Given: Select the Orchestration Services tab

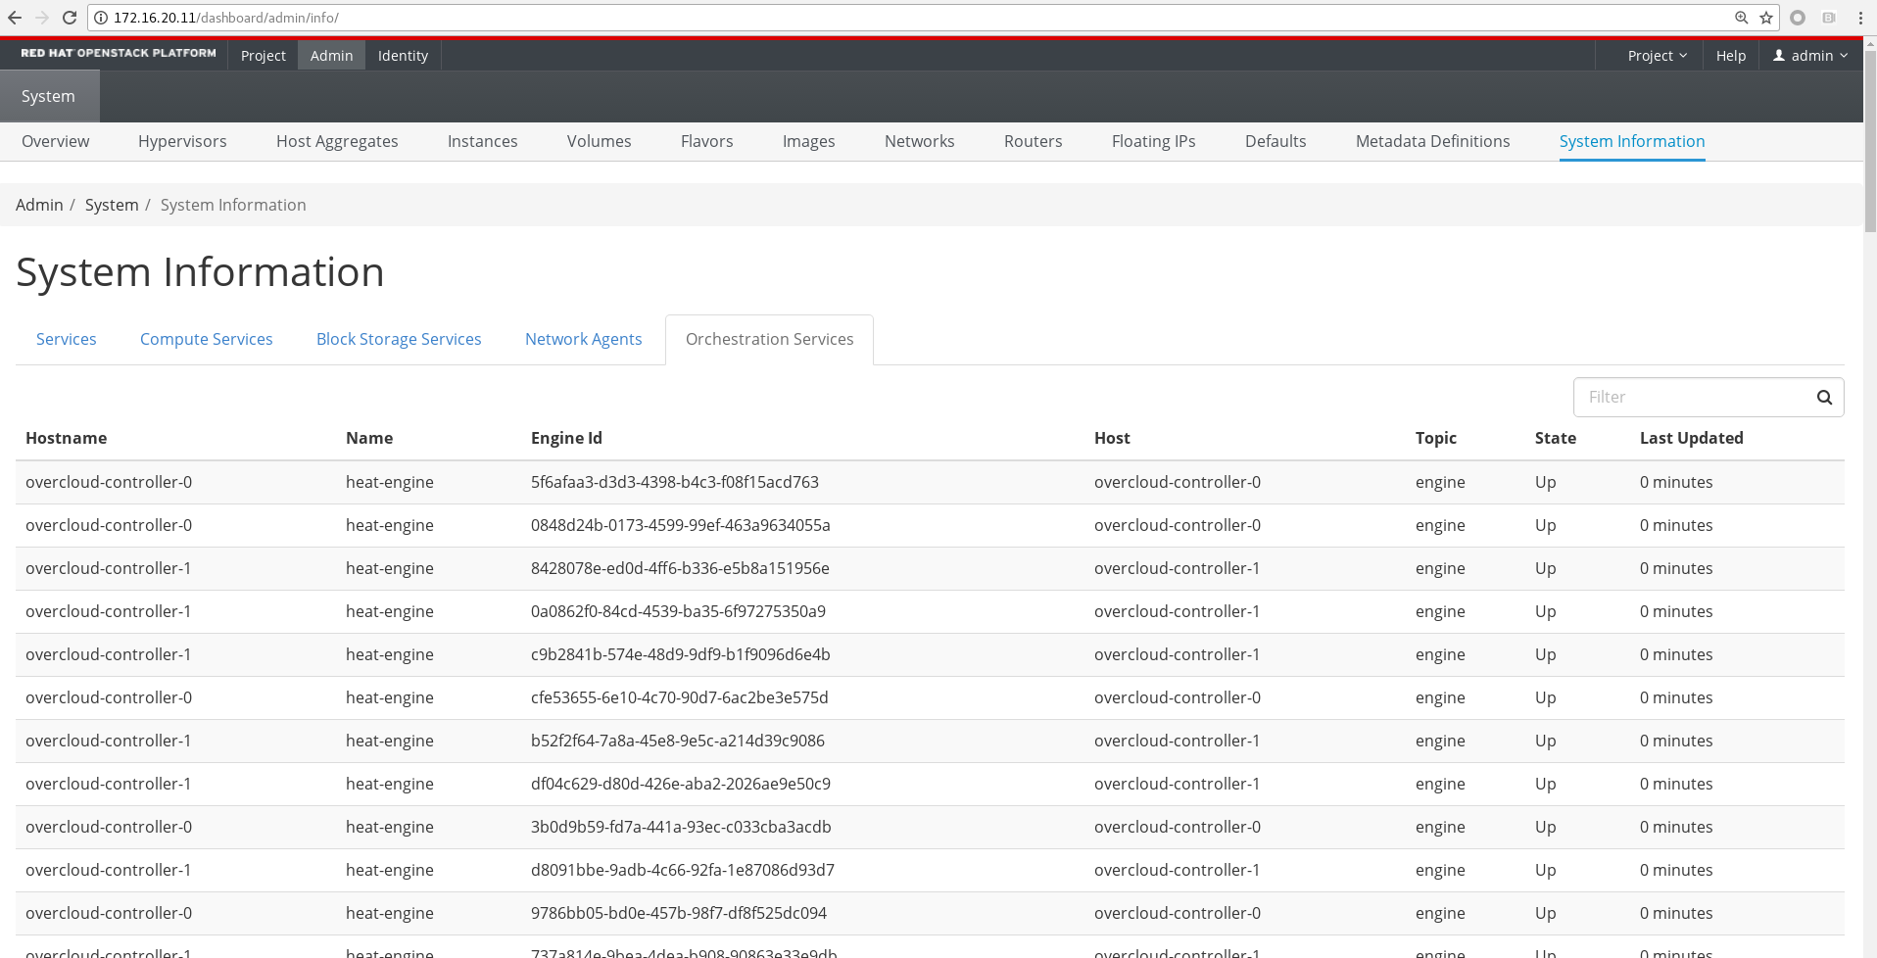Looking at the screenshot, I should 770,339.
